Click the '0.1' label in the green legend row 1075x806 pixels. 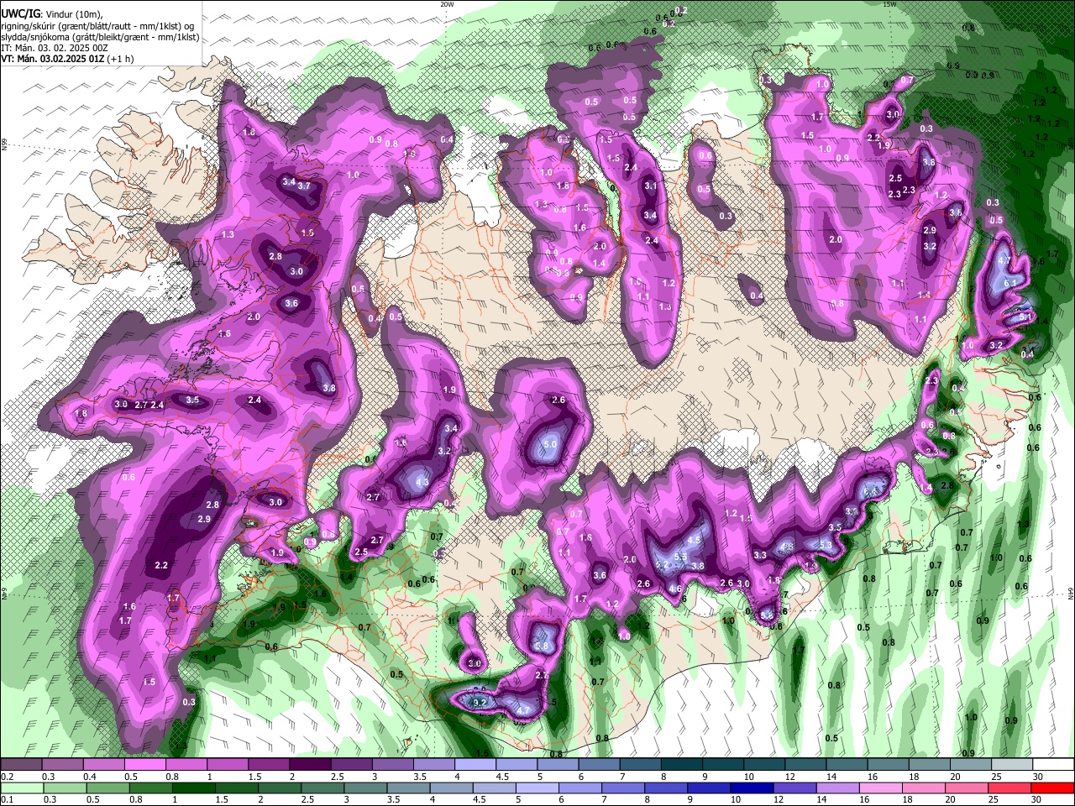6,799
